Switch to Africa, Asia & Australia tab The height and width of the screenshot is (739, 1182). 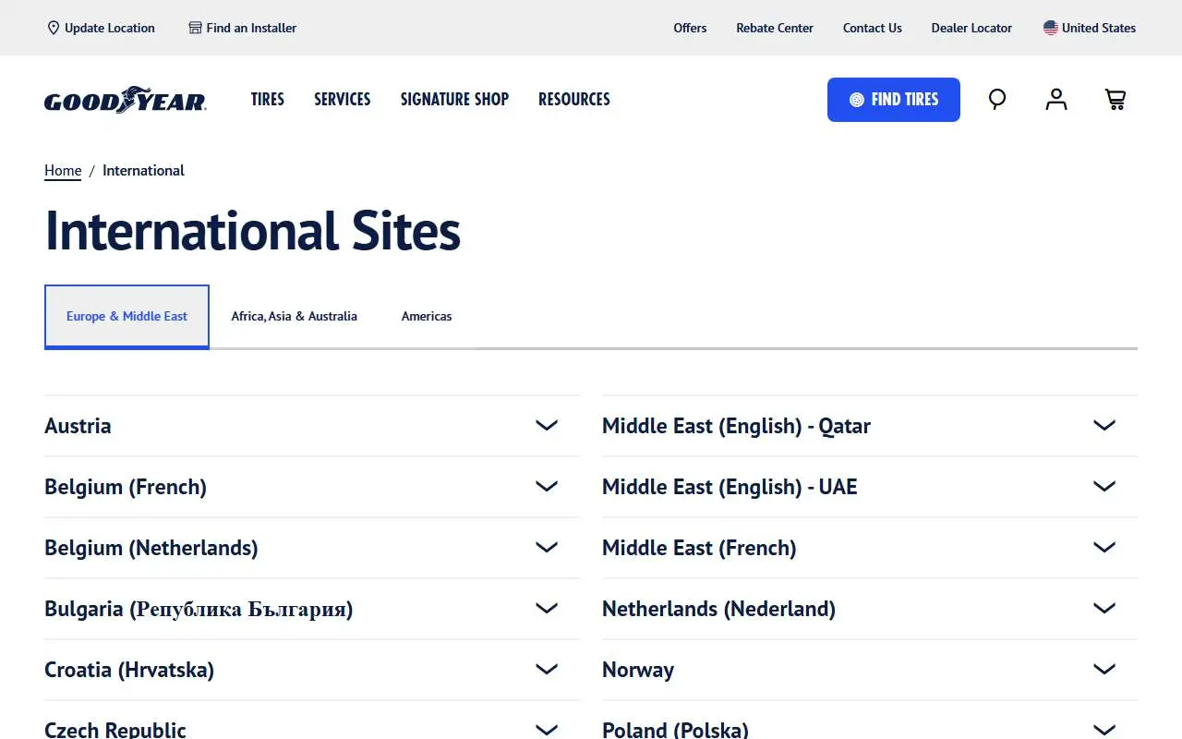(x=294, y=316)
